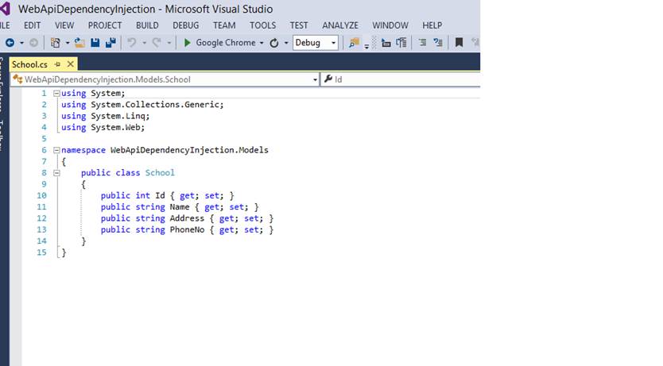Open the WINDOW menu
The image size is (663, 366).
[390, 25]
